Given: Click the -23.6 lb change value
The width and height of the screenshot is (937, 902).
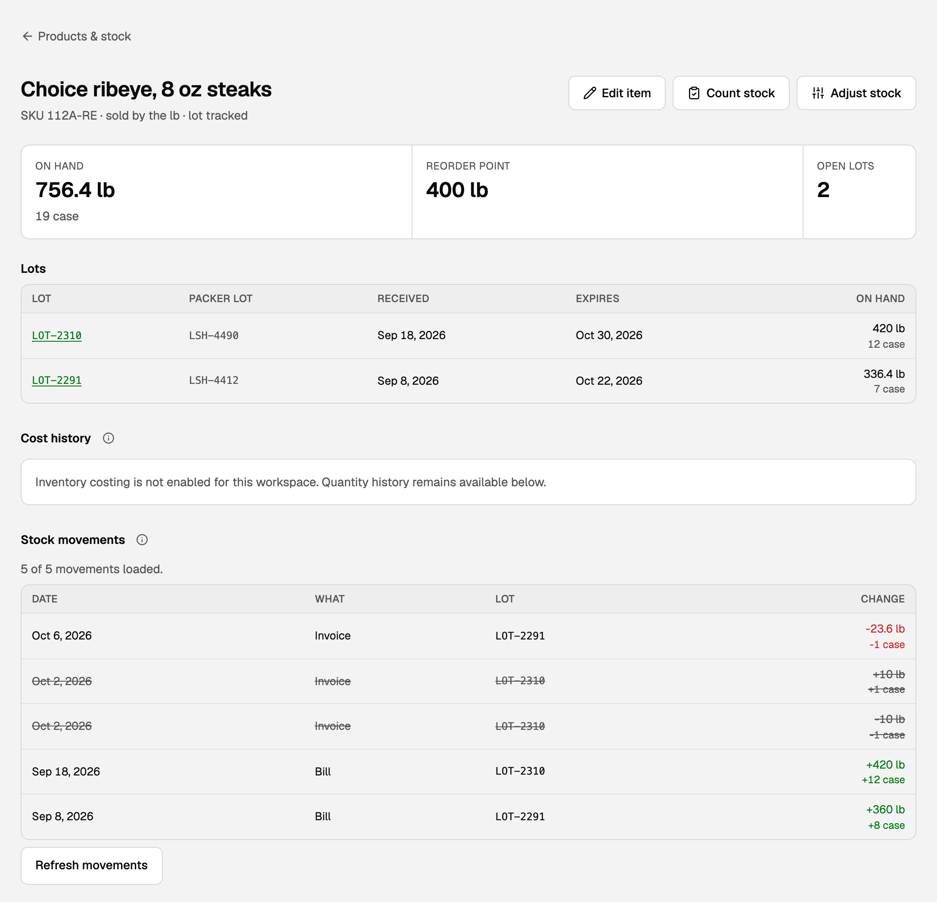Looking at the screenshot, I should (x=885, y=629).
